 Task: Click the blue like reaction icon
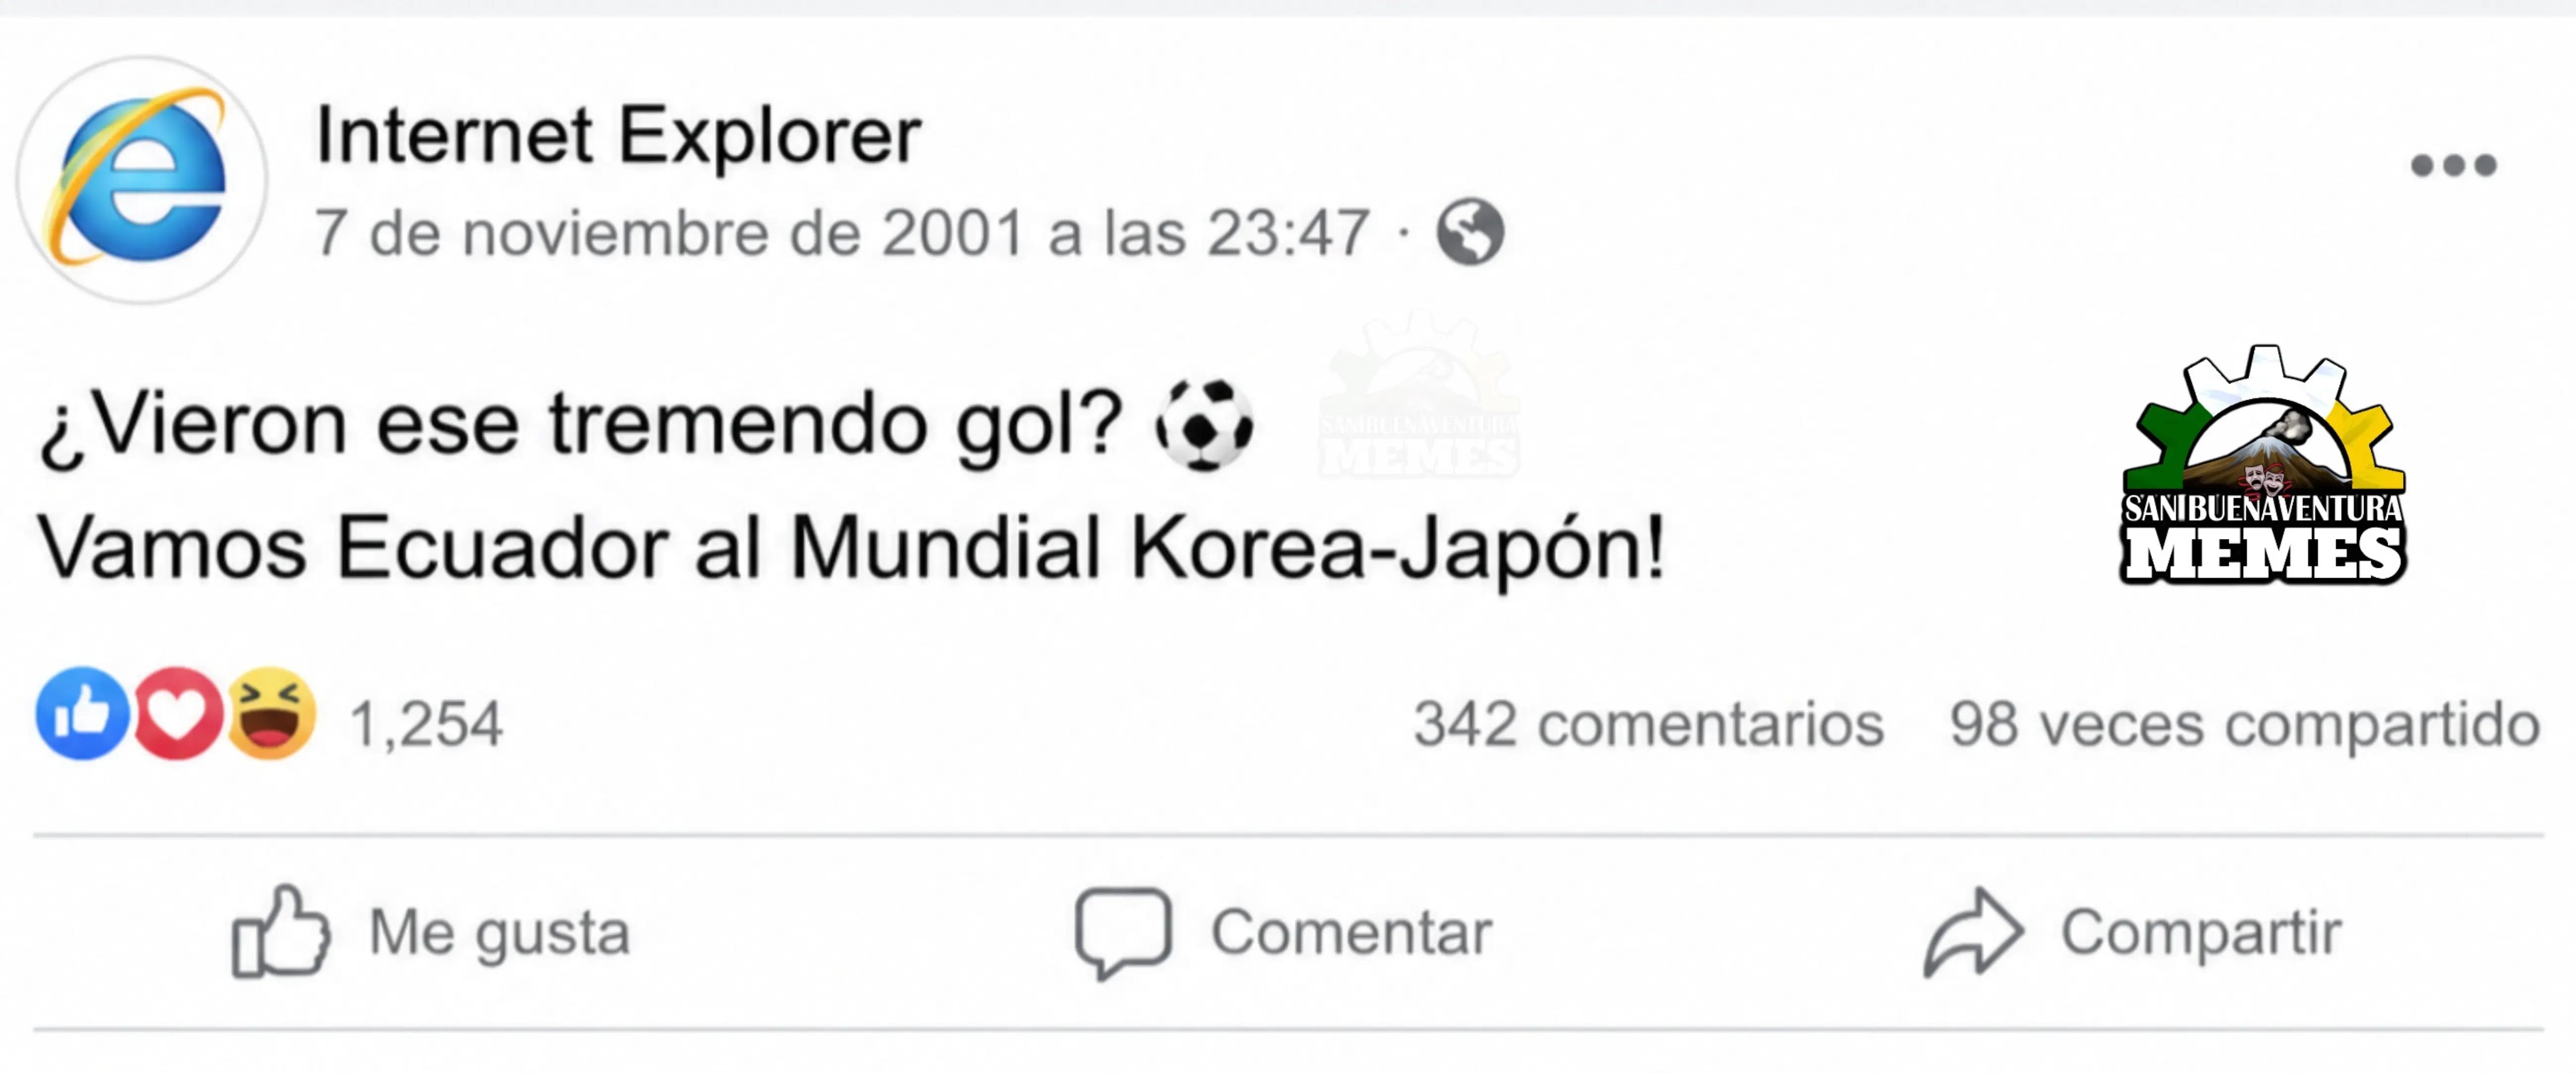point(82,713)
